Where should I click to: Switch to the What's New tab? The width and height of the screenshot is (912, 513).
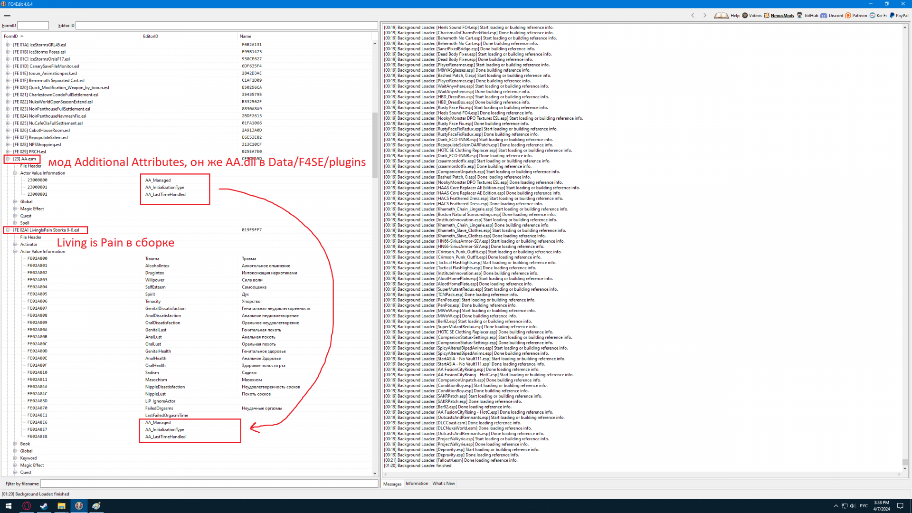tap(443, 484)
